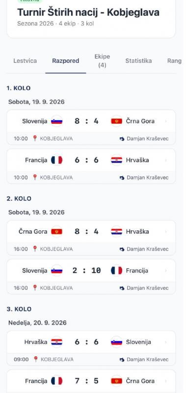Click Črna Gora flag in 8:4 first round match
The height and width of the screenshot is (393, 186).
117,121
